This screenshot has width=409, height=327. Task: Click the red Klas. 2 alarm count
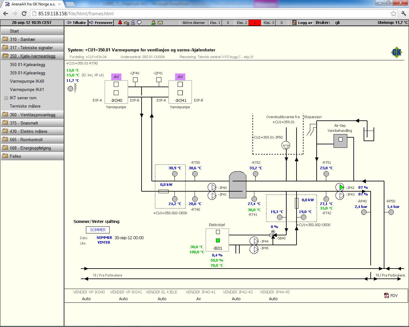[x=255, y=23]
